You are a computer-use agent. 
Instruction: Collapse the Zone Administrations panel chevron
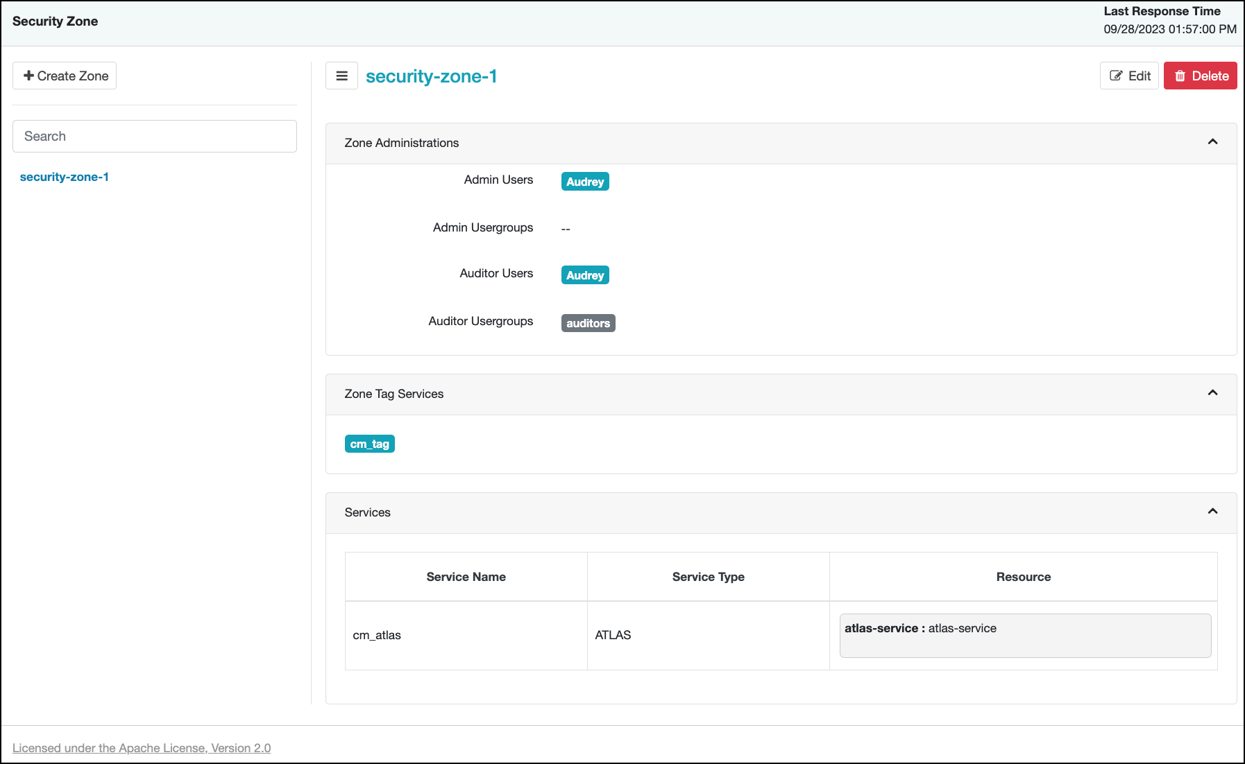coord(1212,142)
